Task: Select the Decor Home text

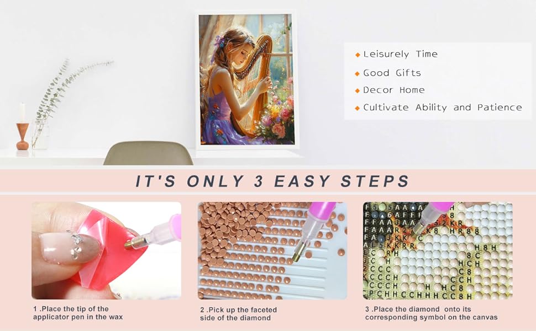Action: (x=394, y=90)
